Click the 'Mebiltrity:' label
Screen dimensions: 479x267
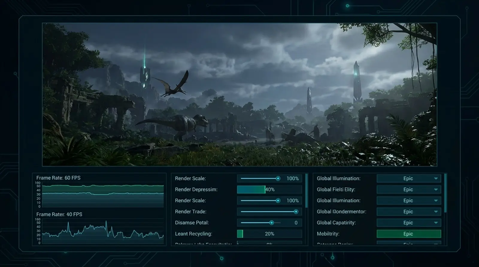[328, 234]
